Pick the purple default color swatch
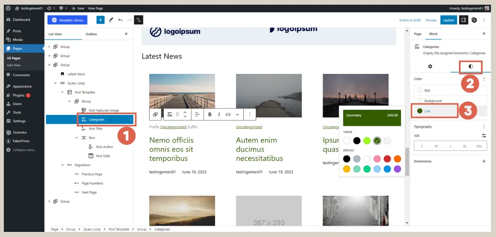 pos(397,169)
